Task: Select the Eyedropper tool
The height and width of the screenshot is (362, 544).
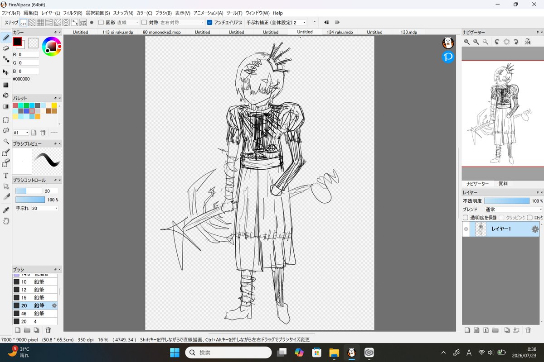Action: point(6,210)
